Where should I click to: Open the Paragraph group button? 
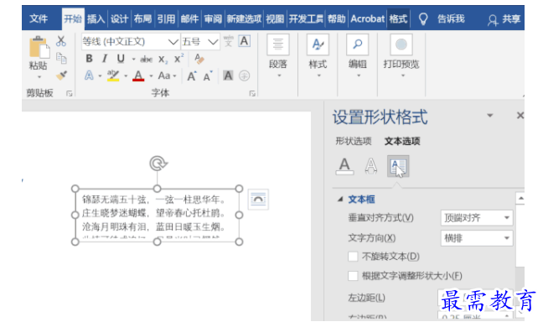pyautogui.click(x=278, y=55)
